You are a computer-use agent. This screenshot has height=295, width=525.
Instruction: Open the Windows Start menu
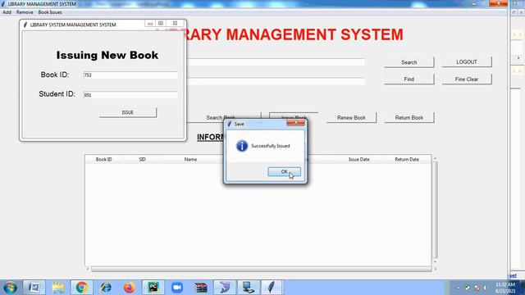[x=10, y=288]
